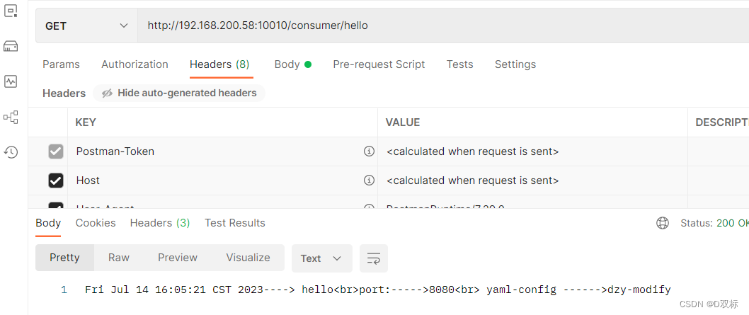749x315 pixels.
Task: Click the KEY column header
Action: point(86,122)
